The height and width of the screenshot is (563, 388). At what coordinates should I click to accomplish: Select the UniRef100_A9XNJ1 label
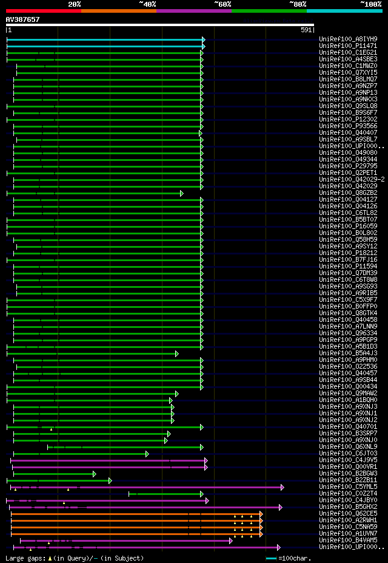[348, 413]
